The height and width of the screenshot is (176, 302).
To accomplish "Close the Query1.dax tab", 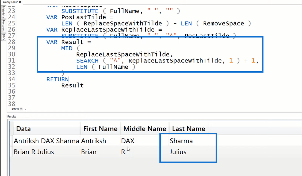I will click(20, 2).
